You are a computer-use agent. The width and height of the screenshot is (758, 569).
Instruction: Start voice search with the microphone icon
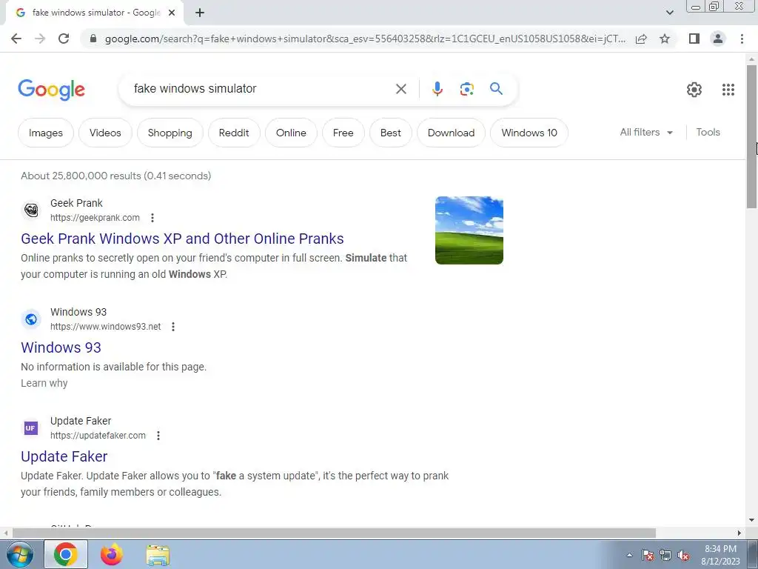point(437,89)
